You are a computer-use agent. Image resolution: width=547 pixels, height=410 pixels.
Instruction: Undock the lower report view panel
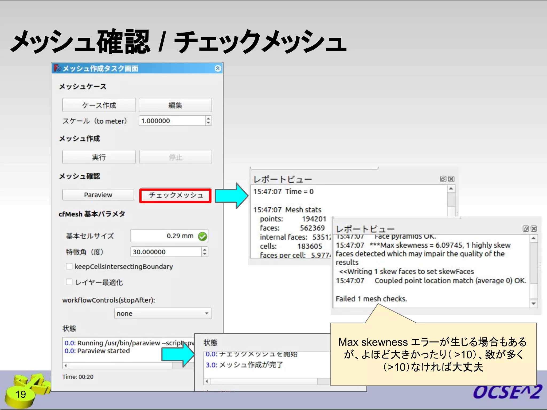click(x=526, y=229)
